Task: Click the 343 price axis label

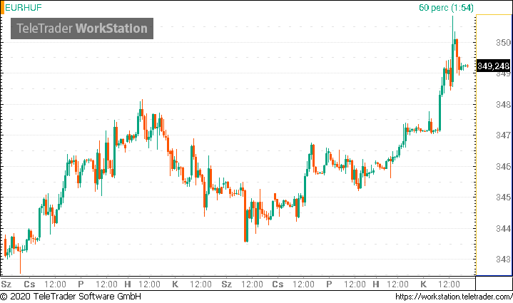Action: click(x=503, y=260)
